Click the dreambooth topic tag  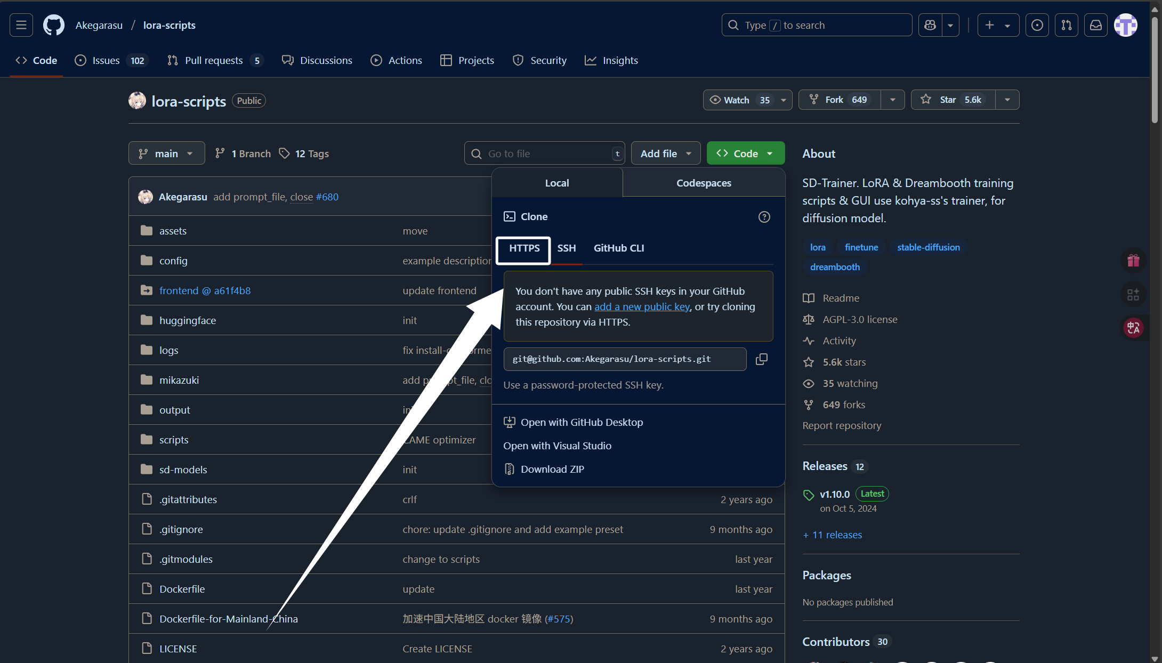coord(835,267)
